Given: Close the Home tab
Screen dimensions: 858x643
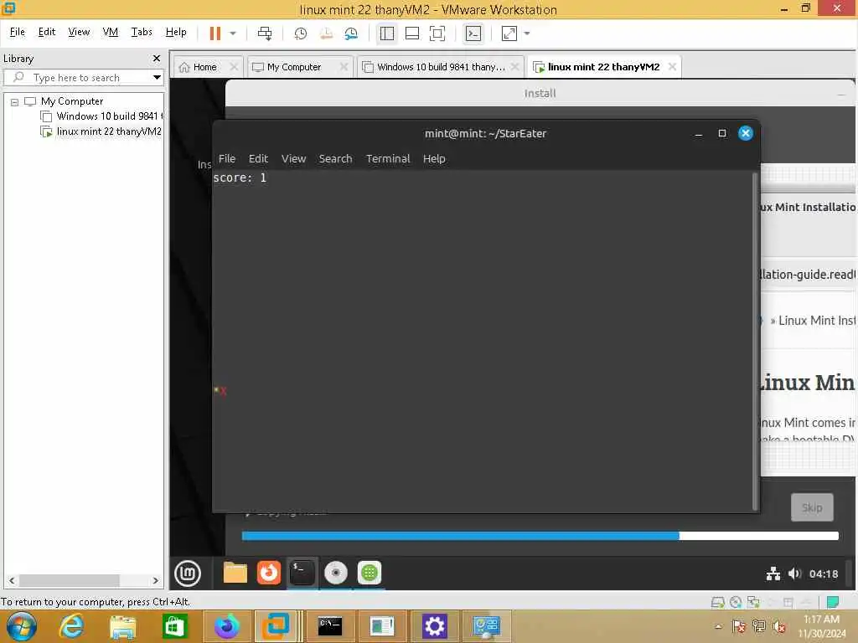Looking at the screenshot, I should 234,67.
